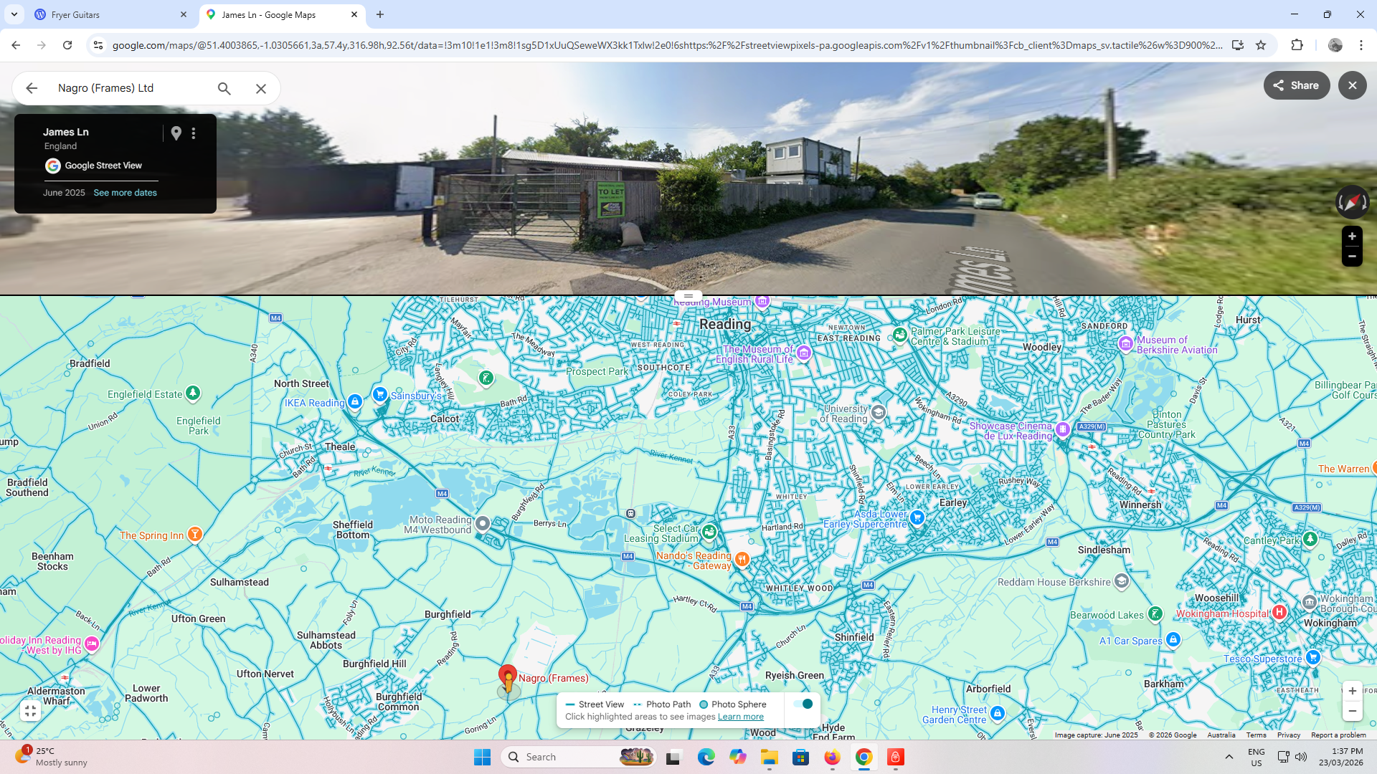
Task: Click the location pin icon beside James Ln
Action: coord(176,133)
